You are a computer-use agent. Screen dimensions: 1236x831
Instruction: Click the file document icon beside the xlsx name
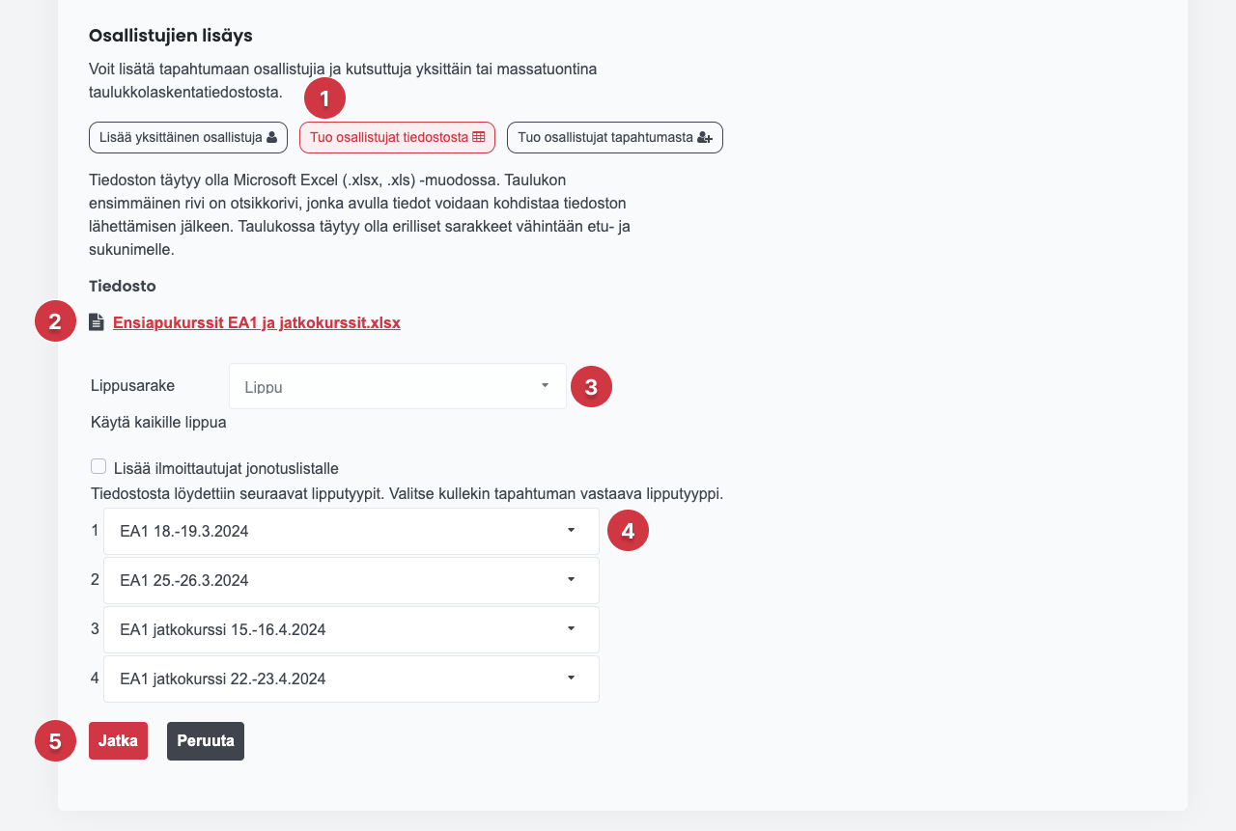[x=96, y=322]
